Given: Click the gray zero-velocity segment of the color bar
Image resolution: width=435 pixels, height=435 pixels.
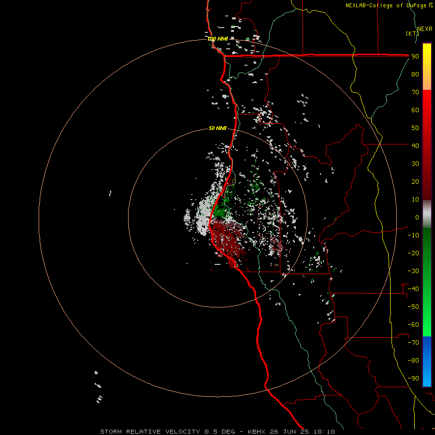Looking at the screenshot, I should point(427,214).
